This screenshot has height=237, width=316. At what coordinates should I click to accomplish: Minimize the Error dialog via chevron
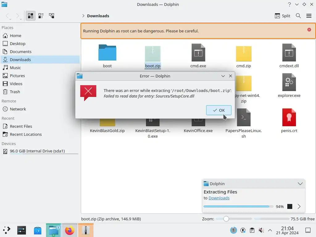coord(223,76)
